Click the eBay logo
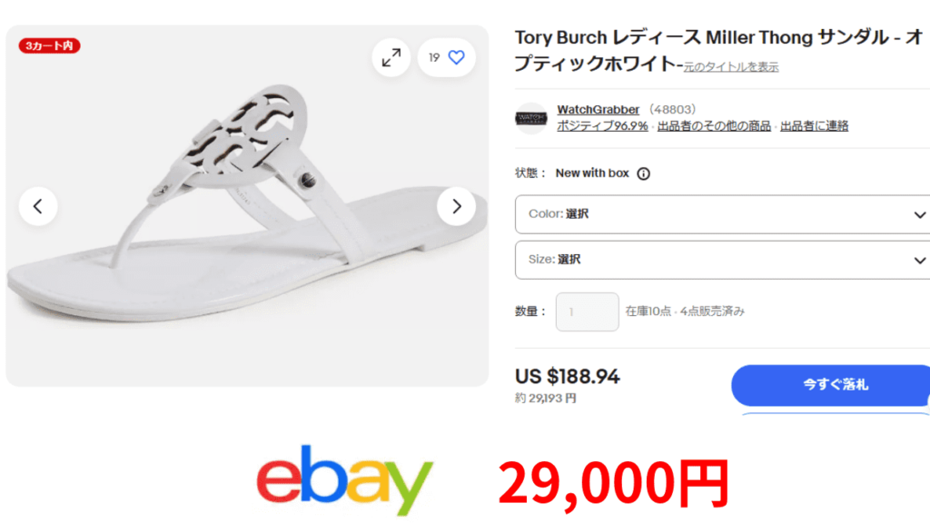The height and width of the screenshot is (523, 930). (344, 480)
